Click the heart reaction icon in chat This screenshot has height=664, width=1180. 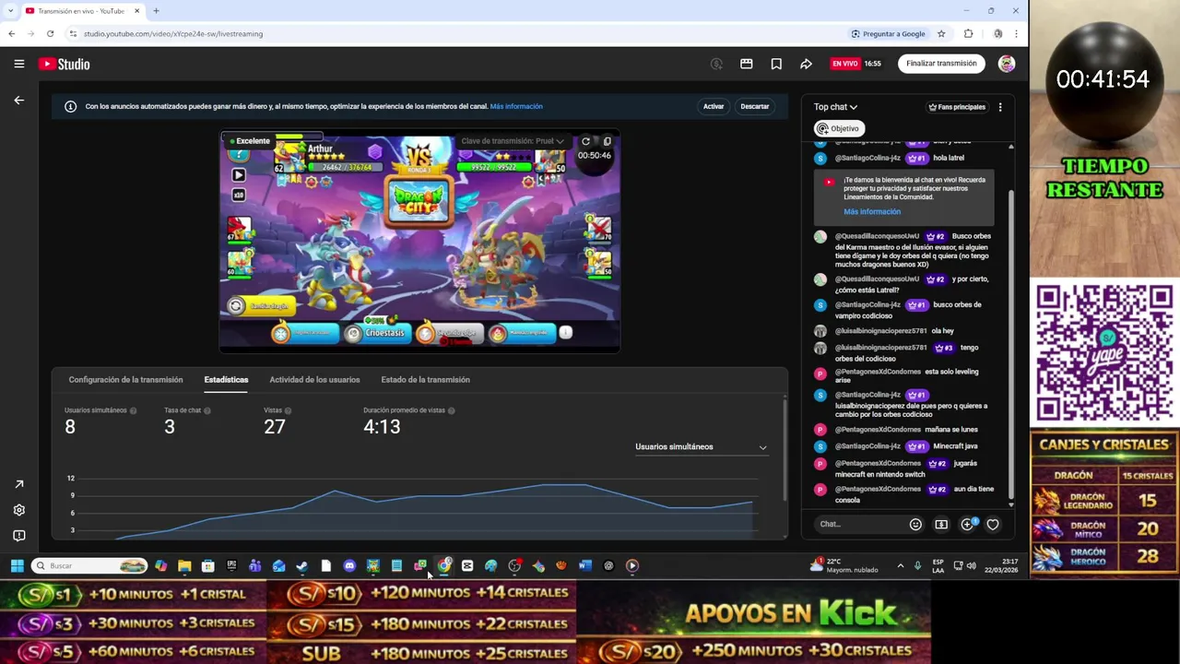click(993, 524)
